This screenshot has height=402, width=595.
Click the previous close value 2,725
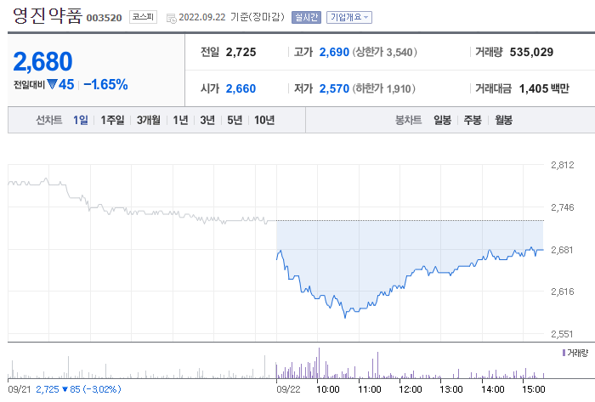point(241,52)
